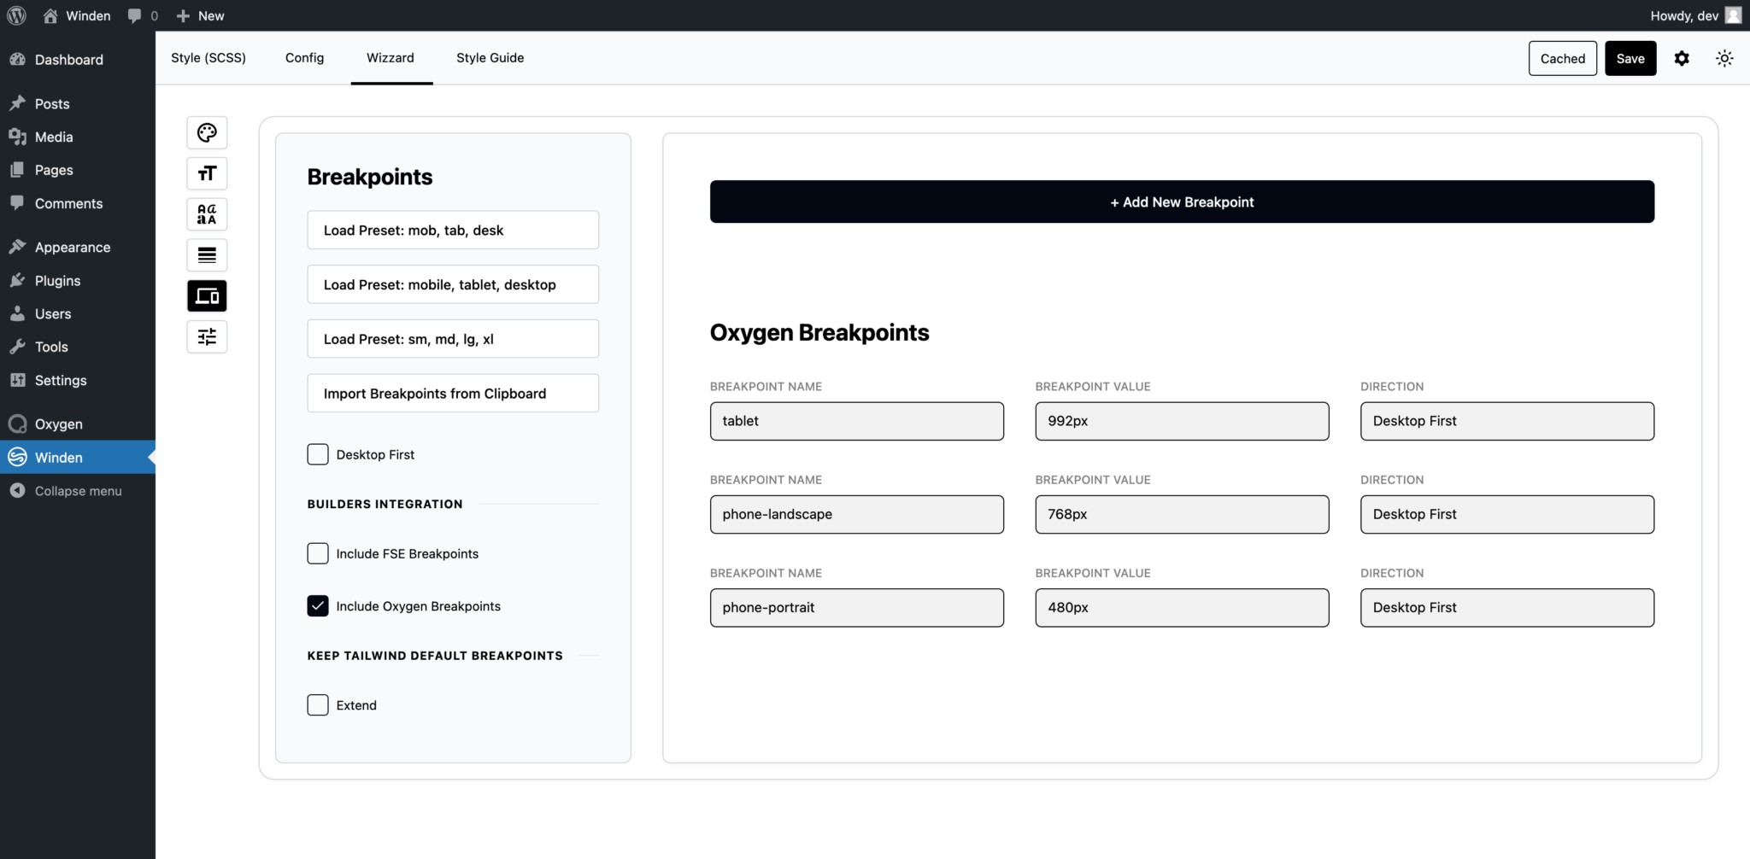Uncheck Include Oxygen Breakpoints

pyautogui.click(x=318, y=605)
